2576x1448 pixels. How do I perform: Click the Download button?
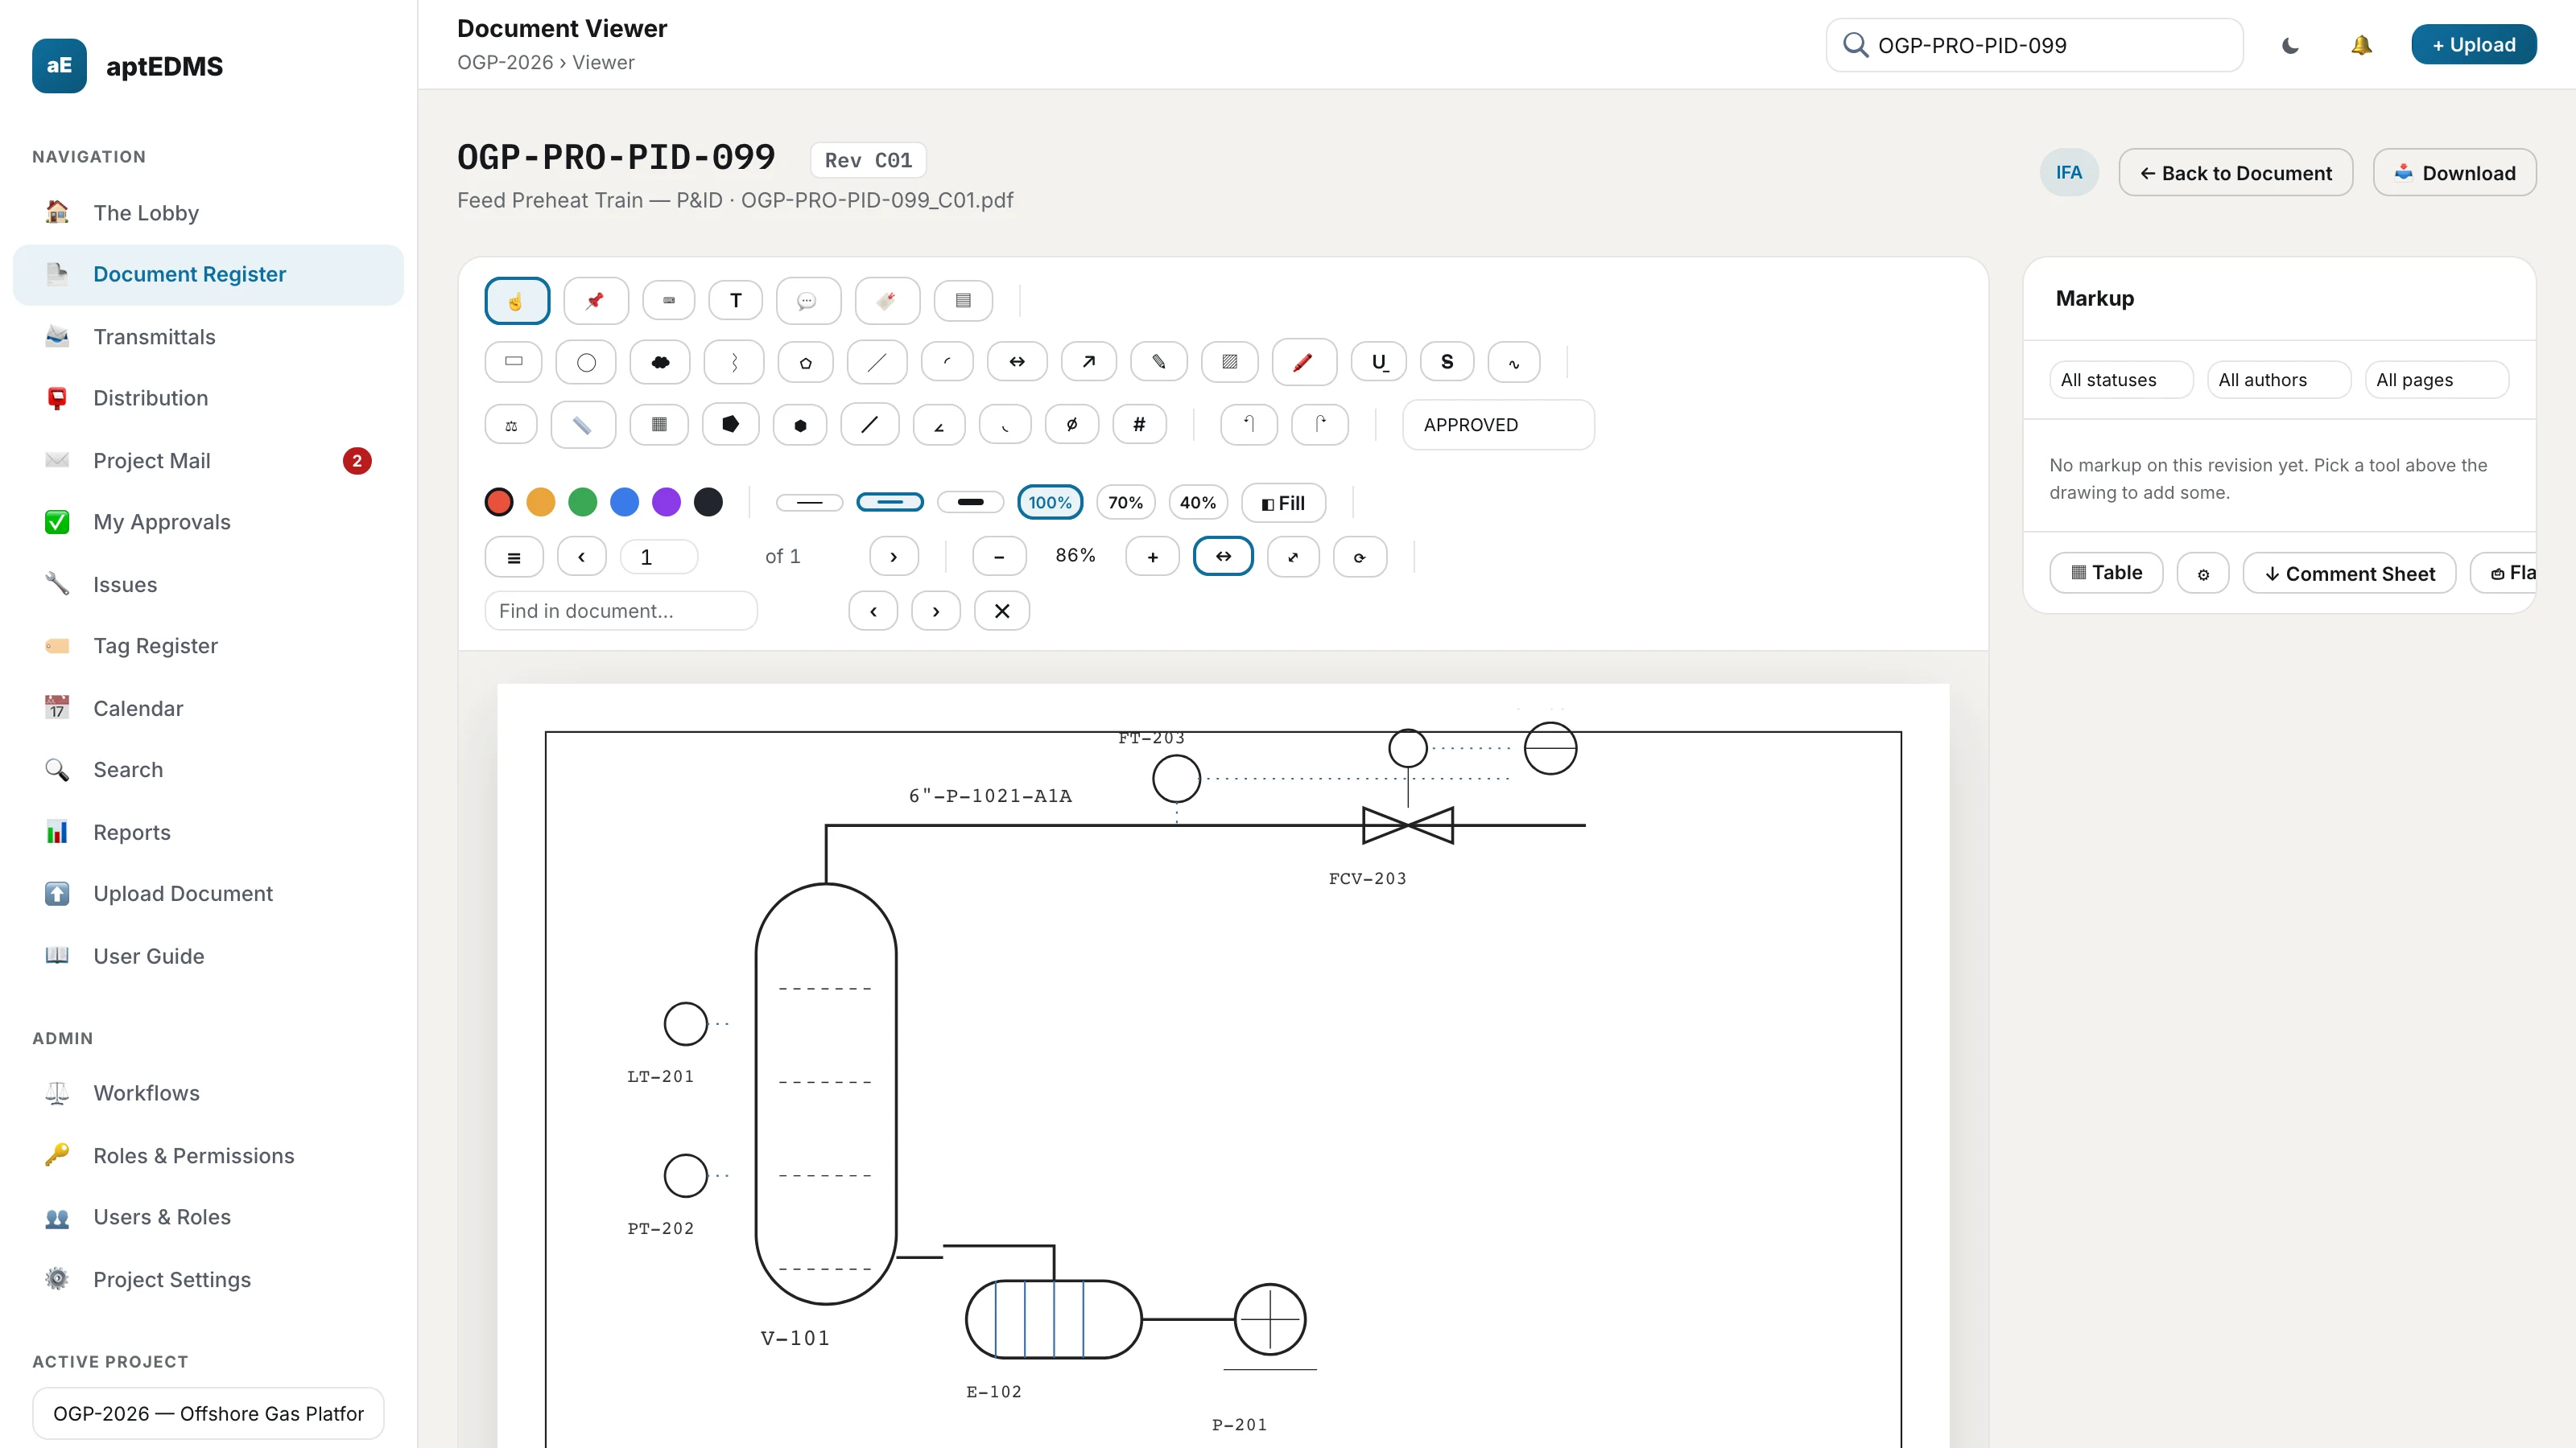point(2454,173)
